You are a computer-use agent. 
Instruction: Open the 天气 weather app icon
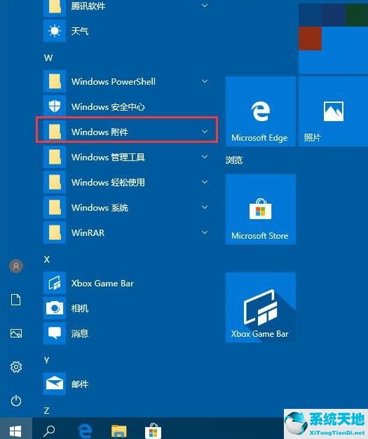55,31
